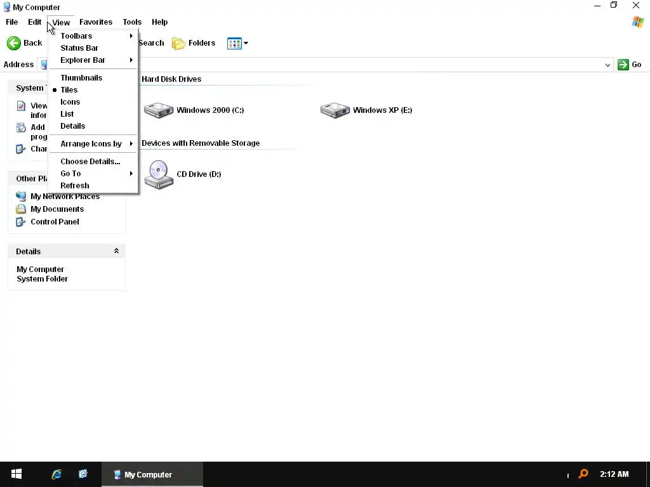Expand the Go To submenu

pos(93,174)
